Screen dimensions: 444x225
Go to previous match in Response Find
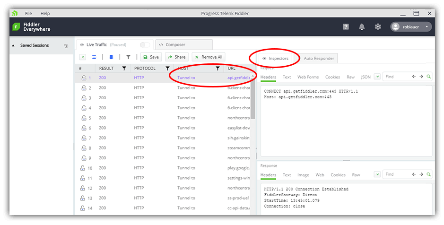[x=414, y=174]
